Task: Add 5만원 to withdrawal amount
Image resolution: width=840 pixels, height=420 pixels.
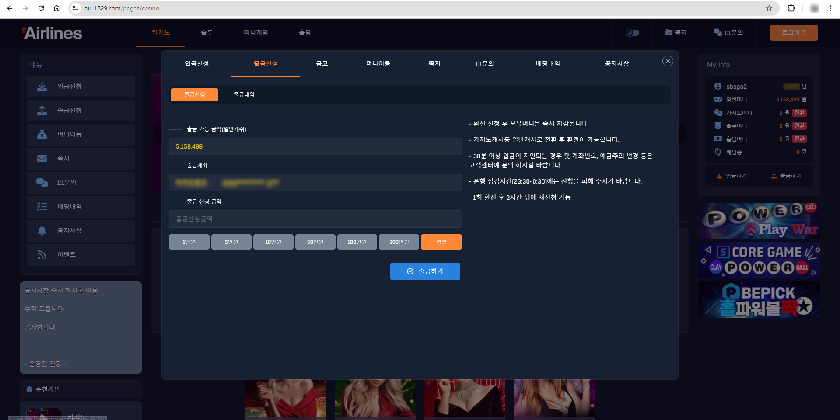Action: click(x=231, y=242)
